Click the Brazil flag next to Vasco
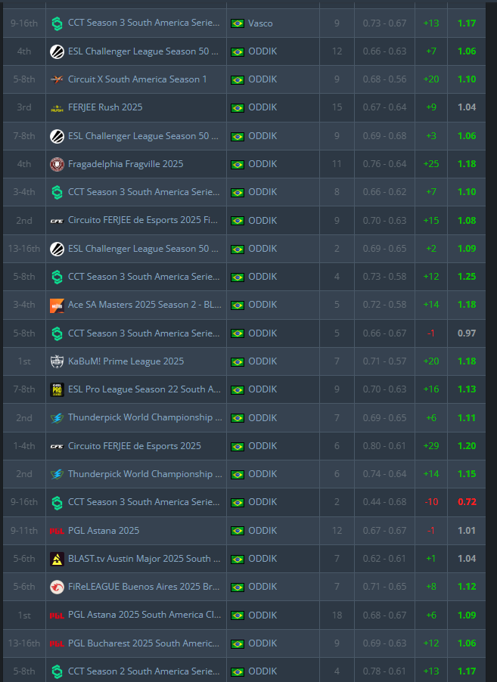This screenshot has height=682, width=497. point(238,23)
